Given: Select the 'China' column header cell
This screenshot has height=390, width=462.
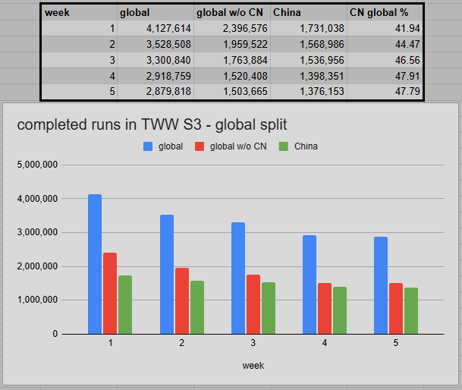Looking at the screenshot, I should pos(308,12).
